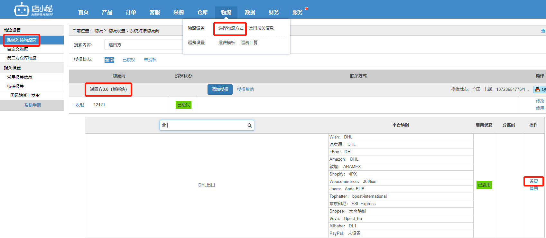Click the PayPal: 未设置 mapping row
Screen dimensions: 546x238
click(x=401, y=233)
